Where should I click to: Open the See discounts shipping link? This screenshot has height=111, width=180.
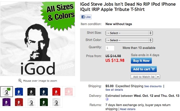[x=153, y=86]
